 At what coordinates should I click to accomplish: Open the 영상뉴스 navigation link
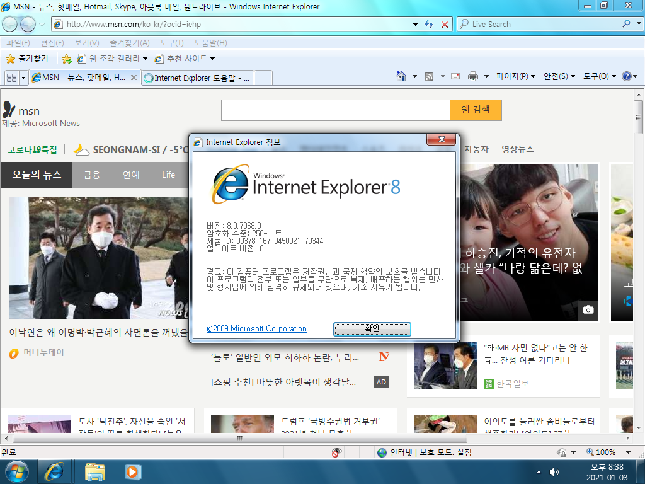point(518,149)
